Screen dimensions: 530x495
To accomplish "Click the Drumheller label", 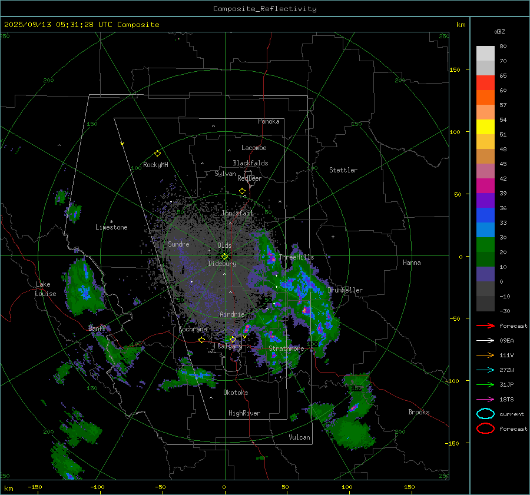I will (345, 290).
